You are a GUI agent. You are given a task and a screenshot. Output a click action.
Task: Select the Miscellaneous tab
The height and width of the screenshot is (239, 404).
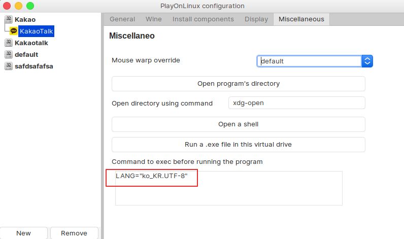tap(301, 19)
